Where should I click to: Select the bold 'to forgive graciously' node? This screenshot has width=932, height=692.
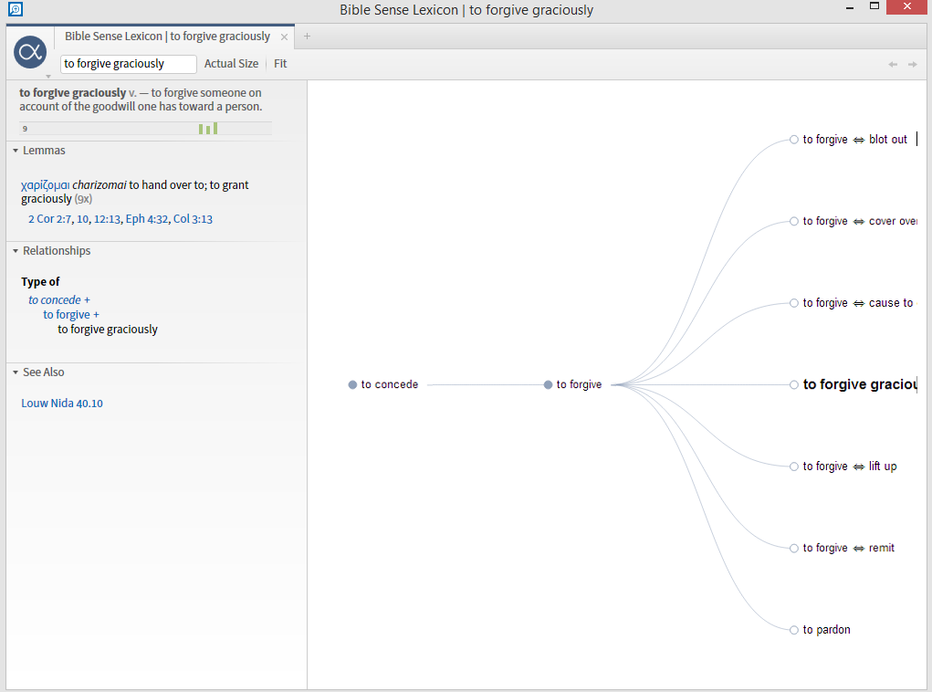(x=853, y=384)
